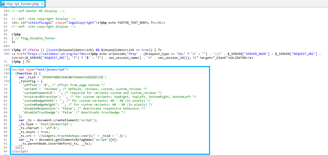Collapse the script block at line 73

pos(9,69)
